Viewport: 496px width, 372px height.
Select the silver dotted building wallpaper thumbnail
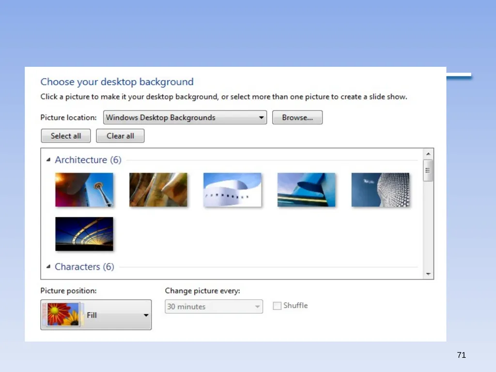[x=380, y=190]
